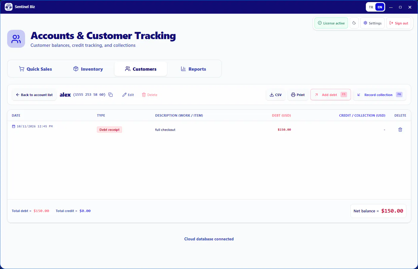Record a collection payment

tap(380, 95)
